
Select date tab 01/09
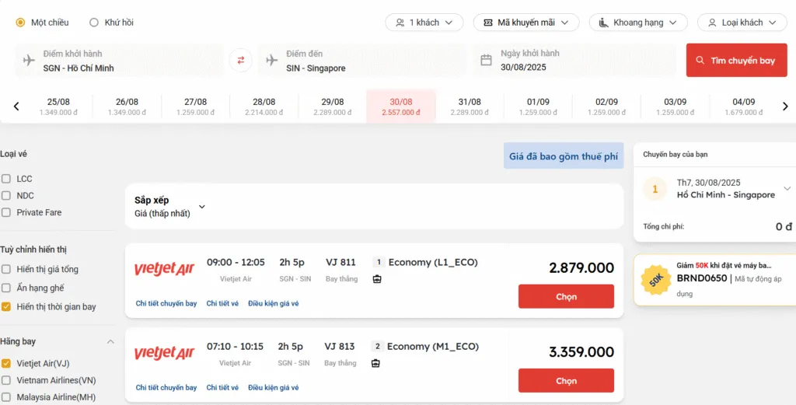(538, 106)
